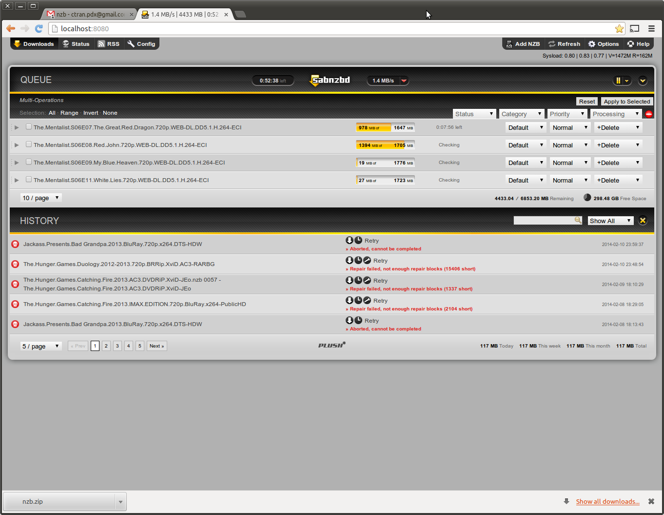Click free space pie chart icon
Screen dimensions: 664x515
click(587, 198)
